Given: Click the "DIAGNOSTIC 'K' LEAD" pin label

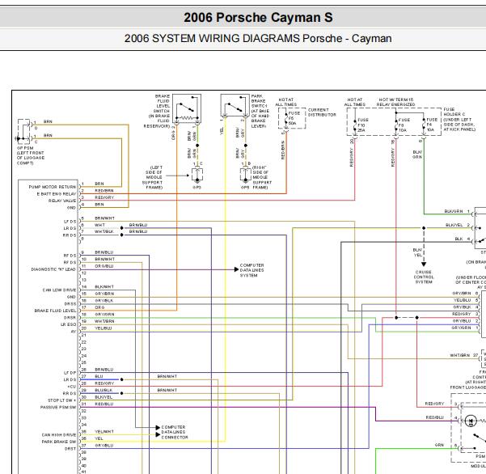Looking at the screenshot, I should (x=53, y=269).
